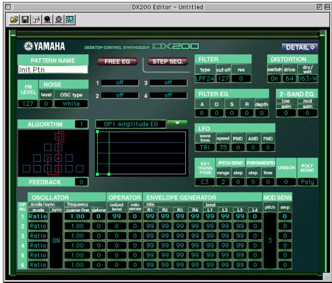This screenshot has width=332, height=283.
Task: Toggle operator 5 mode Ratio
Action: [x=38, y=255]
